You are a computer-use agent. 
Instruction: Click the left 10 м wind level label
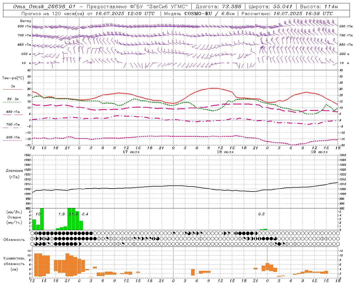tap(27, 63)
